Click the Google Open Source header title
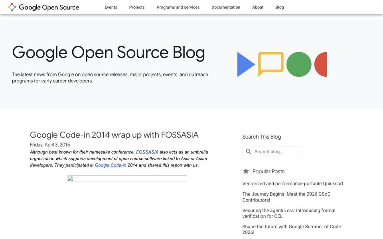Image resolution: width=383 pixels, height=239 pixels. pos(49,7)
